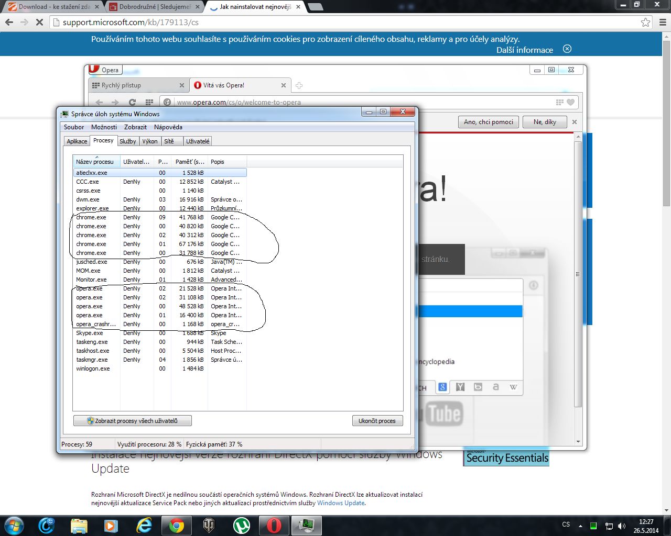
Task: Select the Skype.exe process row
Action: coord(160,333)
